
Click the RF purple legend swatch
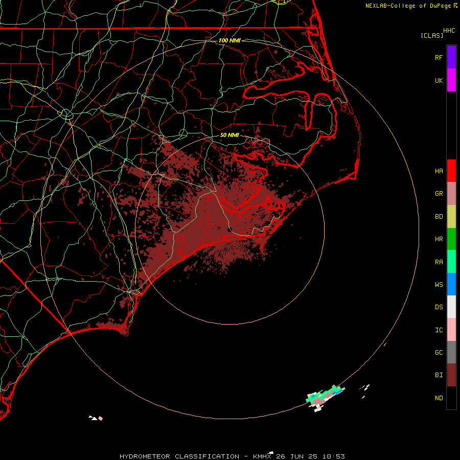pyautogui.click(x=451, y=57)
